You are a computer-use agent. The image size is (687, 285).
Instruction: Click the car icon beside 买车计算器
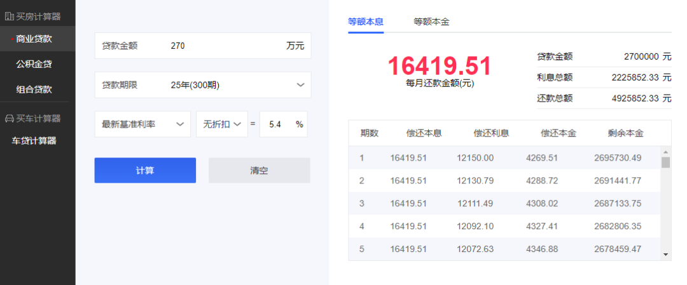click(10, 119)
